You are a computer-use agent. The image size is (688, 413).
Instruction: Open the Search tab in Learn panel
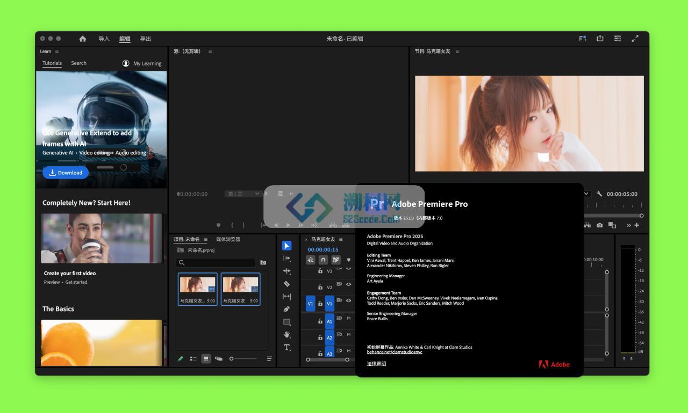click(78, 63)
